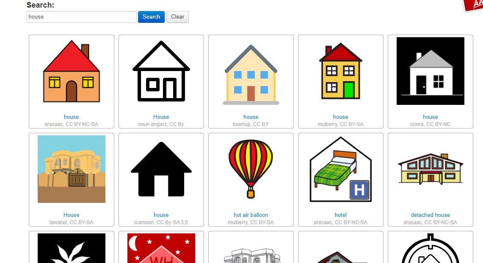The width and height of the screenshot is (483, 263).
Task: Open the "detached house" text link
Action: [x=431, y=215]
